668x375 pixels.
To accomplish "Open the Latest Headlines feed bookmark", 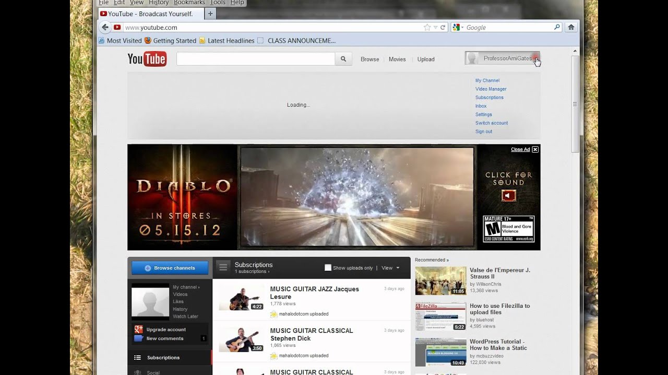I will click(226, 41).
